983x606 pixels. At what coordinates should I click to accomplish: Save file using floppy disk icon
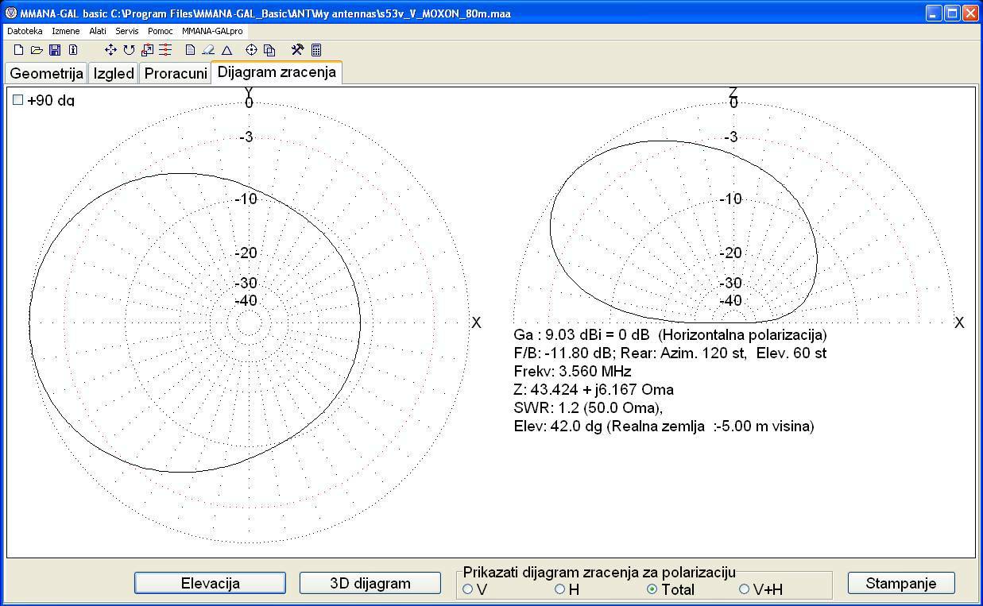[55, 50]
